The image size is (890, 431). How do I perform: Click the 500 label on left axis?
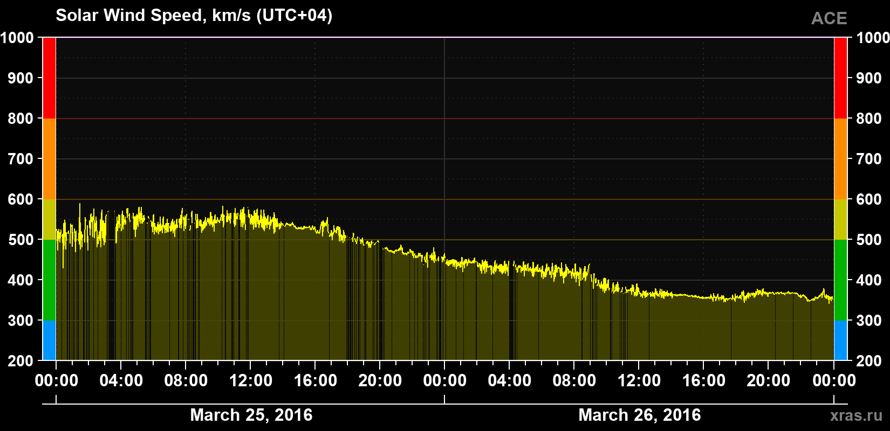pyautogui.click(x=20, y=240)
